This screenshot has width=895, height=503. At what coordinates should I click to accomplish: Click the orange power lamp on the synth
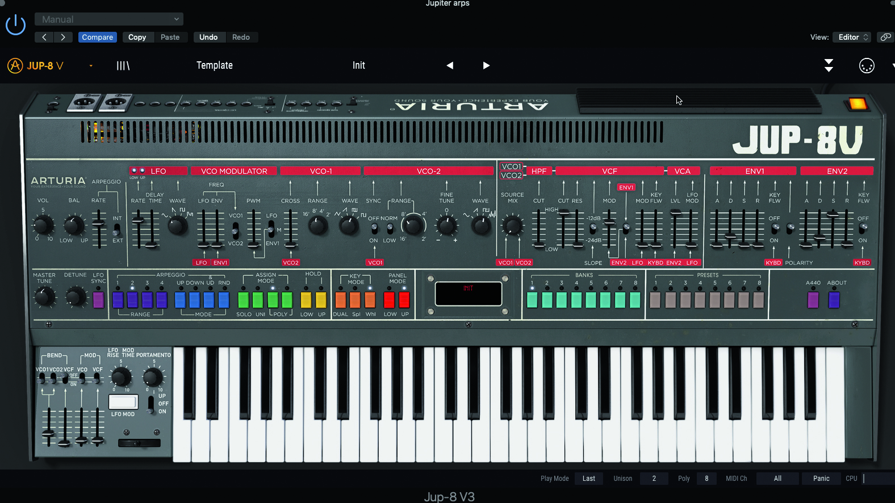pos(857,104)
